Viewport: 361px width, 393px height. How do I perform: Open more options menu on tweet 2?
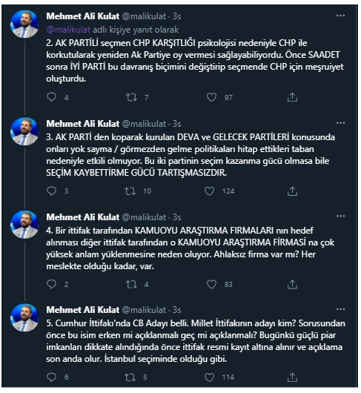pyautogui.click(x=340, y=16)
